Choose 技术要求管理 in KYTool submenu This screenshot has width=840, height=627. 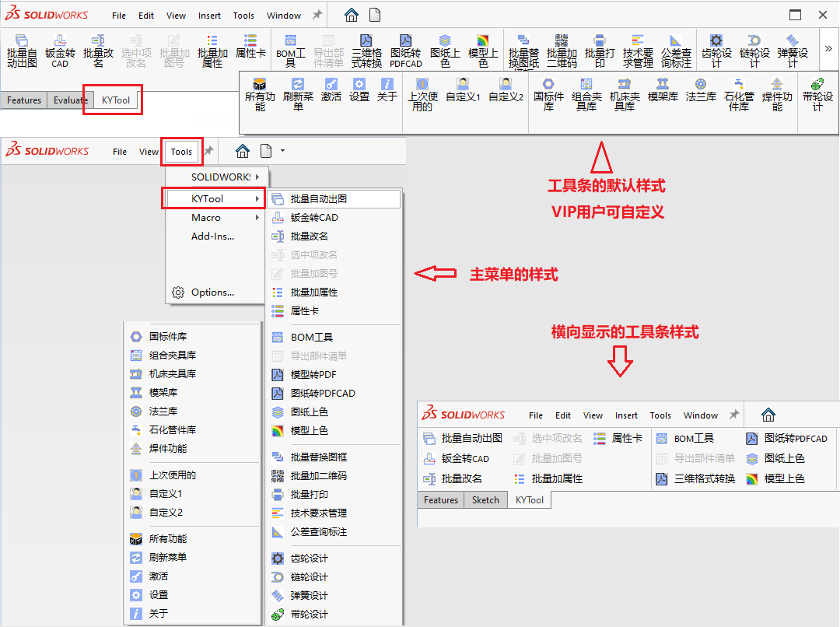pyautogui.click(x=334, y=513)
